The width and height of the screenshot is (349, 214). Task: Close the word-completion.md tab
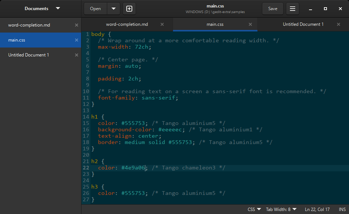coord(162,25)
